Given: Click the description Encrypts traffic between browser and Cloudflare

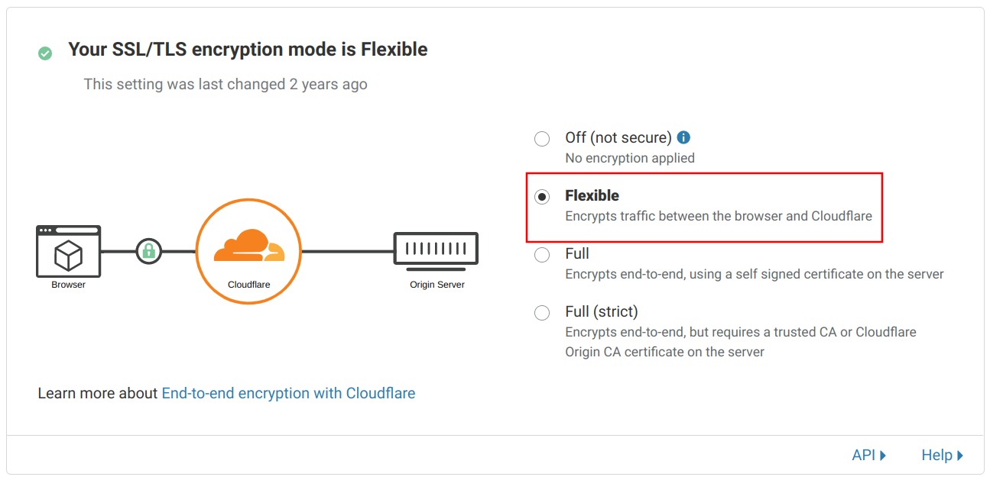Looking at the screenshot, I should click(x=719, y=216).
